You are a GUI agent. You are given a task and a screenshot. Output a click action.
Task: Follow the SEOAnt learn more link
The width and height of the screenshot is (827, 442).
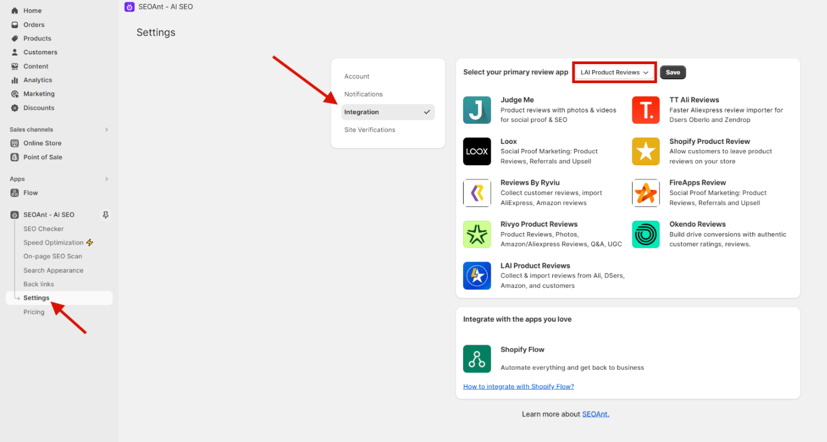click(x=596, y=414)
